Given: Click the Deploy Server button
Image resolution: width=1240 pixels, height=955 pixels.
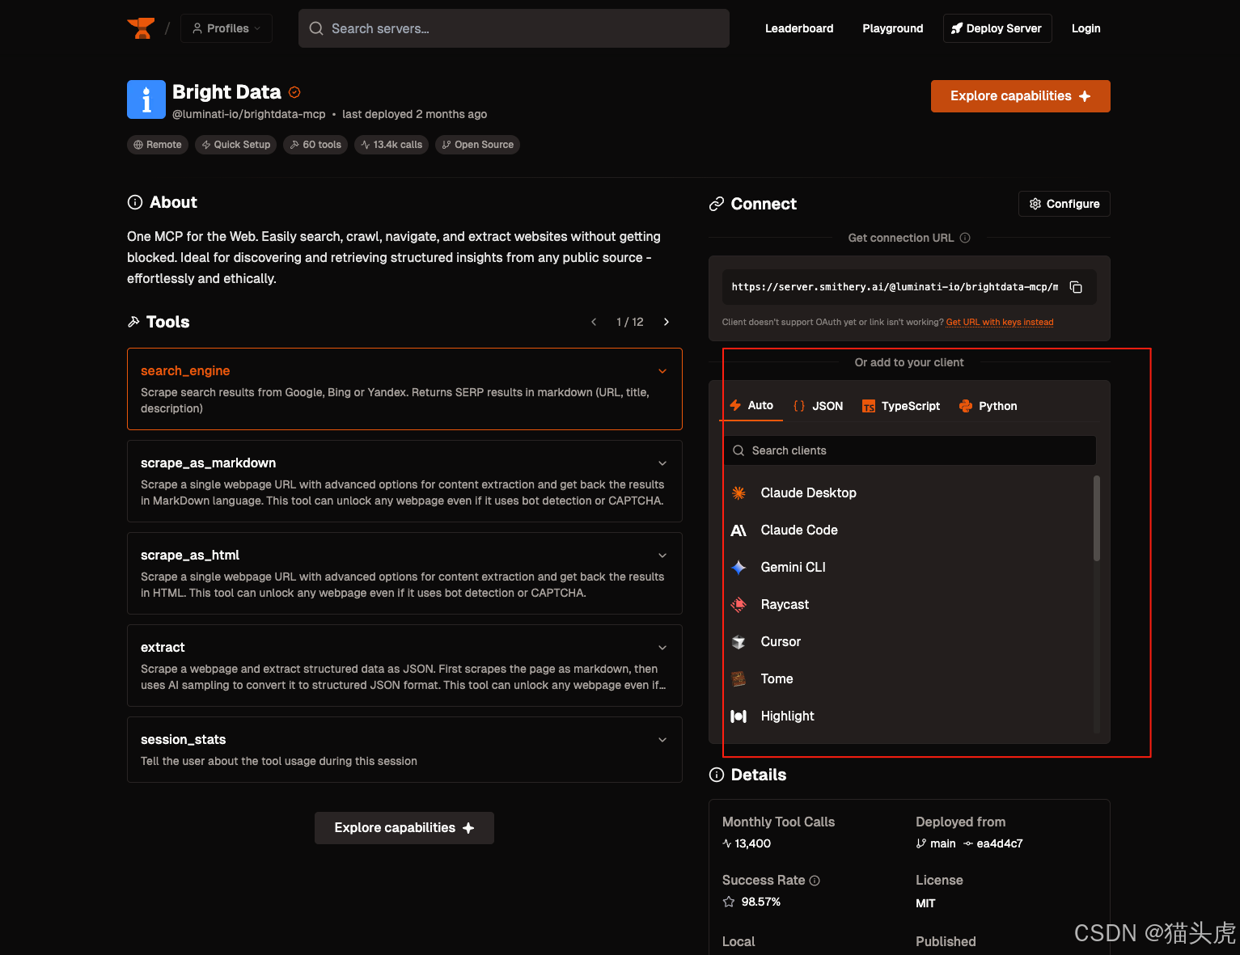Looking at the screenshot, I should (997, 28).
